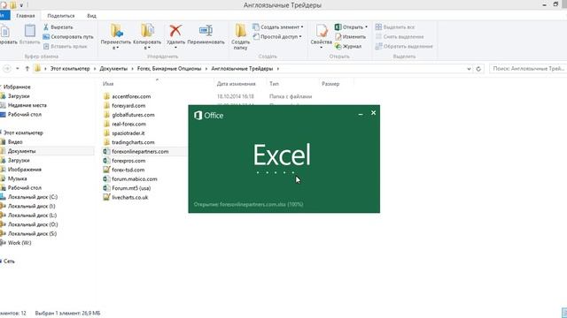Click Invert selection (Обратить выделение)
The height and width of the screenshot is (318, 567).
tap(404, 46)
